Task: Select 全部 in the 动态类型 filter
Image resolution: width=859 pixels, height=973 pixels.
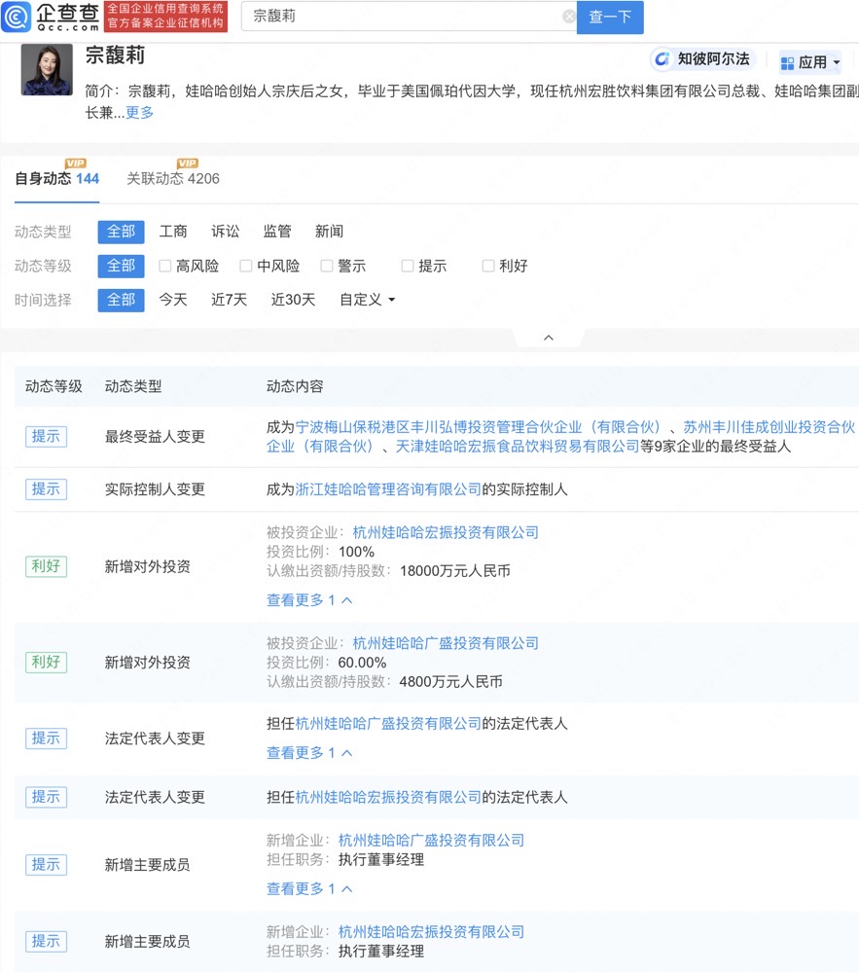Action: (x=121, y=232)
